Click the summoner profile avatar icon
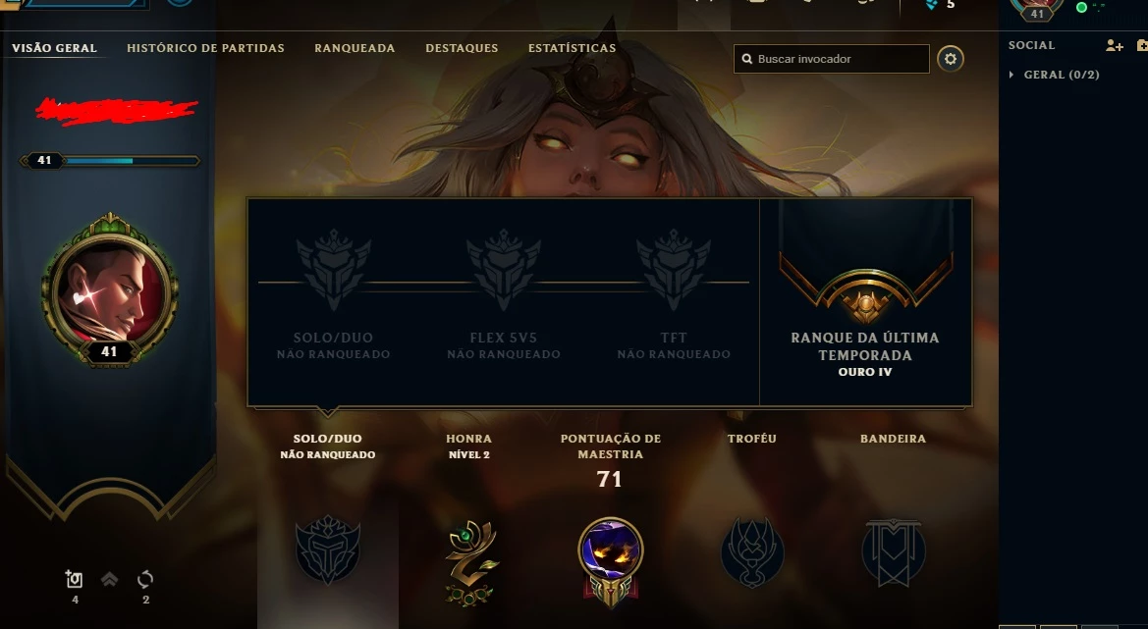Viewport: 1148px width, 629px height. tap(110, 290)
